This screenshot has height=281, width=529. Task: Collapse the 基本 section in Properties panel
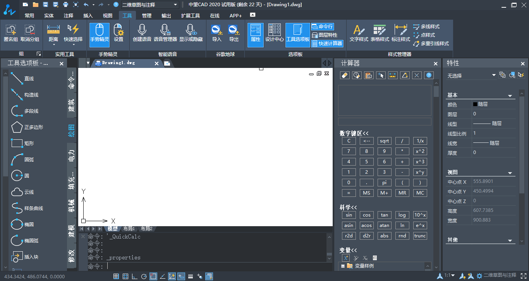pyautogui.click(x=510, y=95)
